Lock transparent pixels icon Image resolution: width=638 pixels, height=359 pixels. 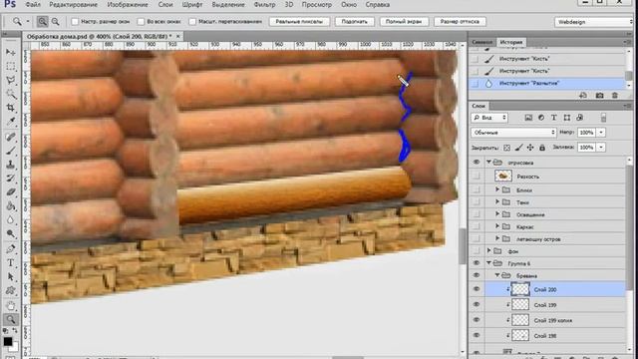click(507, 148)
